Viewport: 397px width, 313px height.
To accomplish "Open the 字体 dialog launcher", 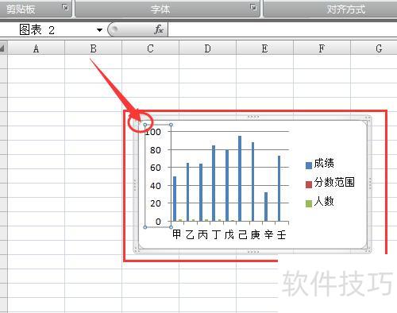I will 253,7.
